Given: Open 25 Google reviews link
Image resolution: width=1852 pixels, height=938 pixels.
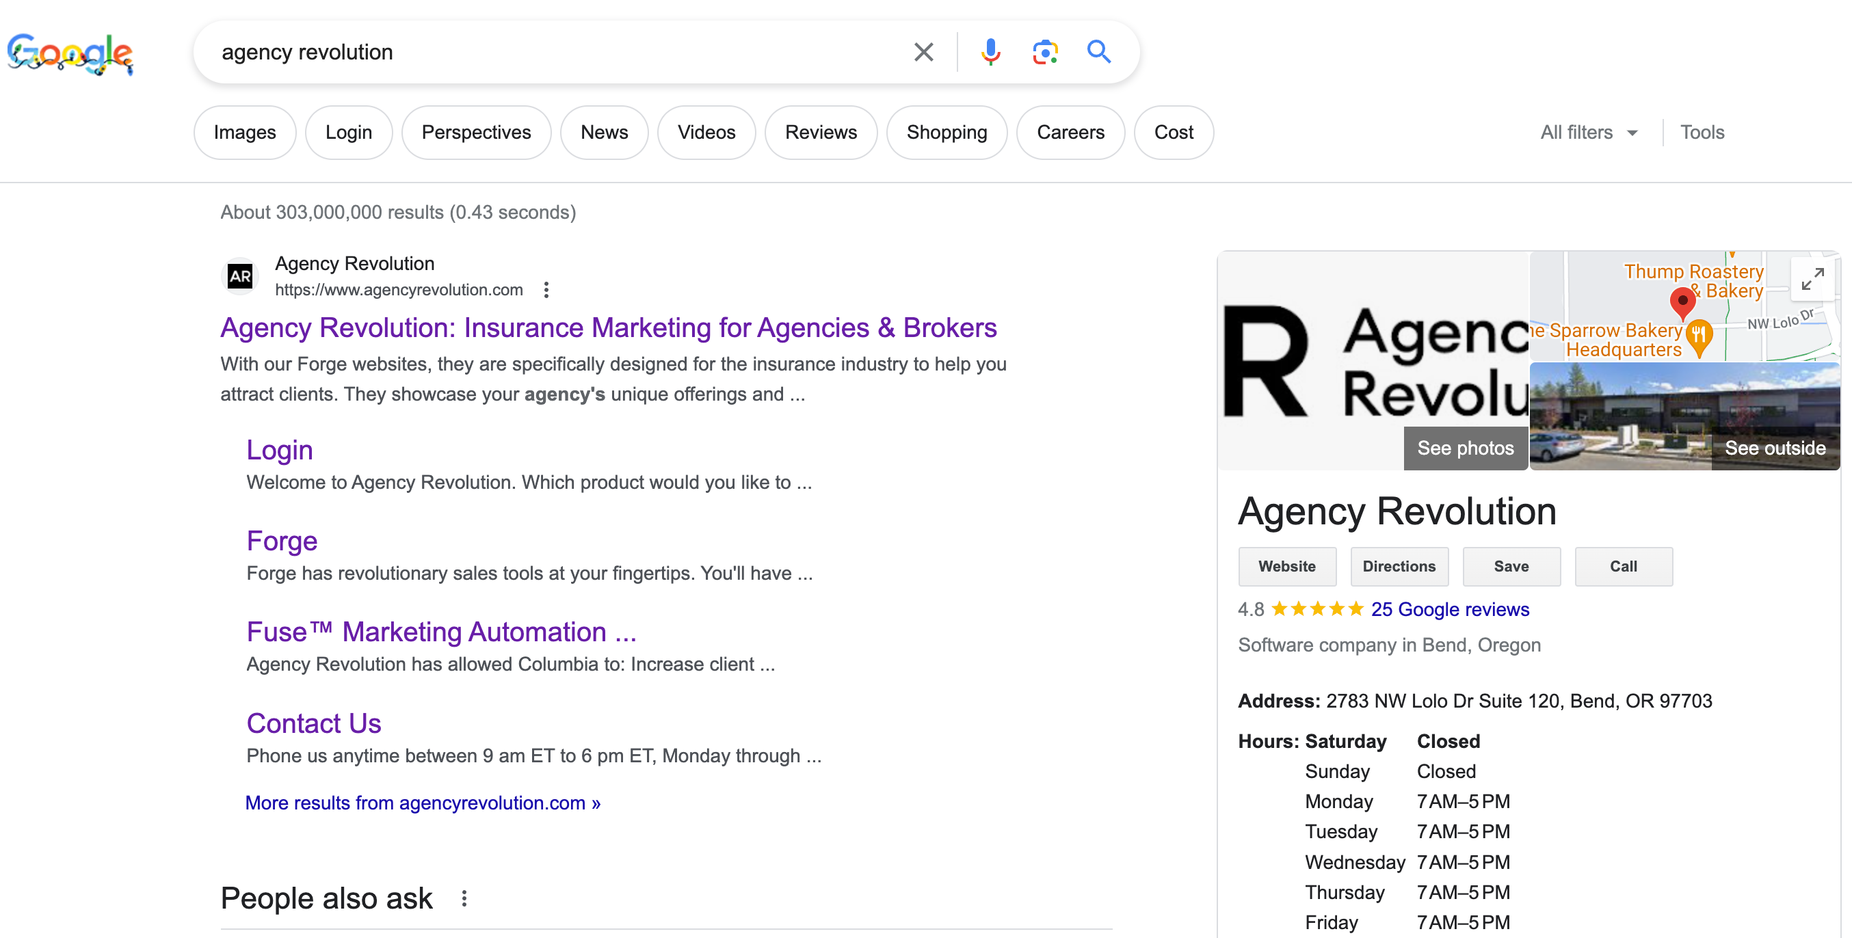Looking at the screenshot, I should coord(1450,610).
